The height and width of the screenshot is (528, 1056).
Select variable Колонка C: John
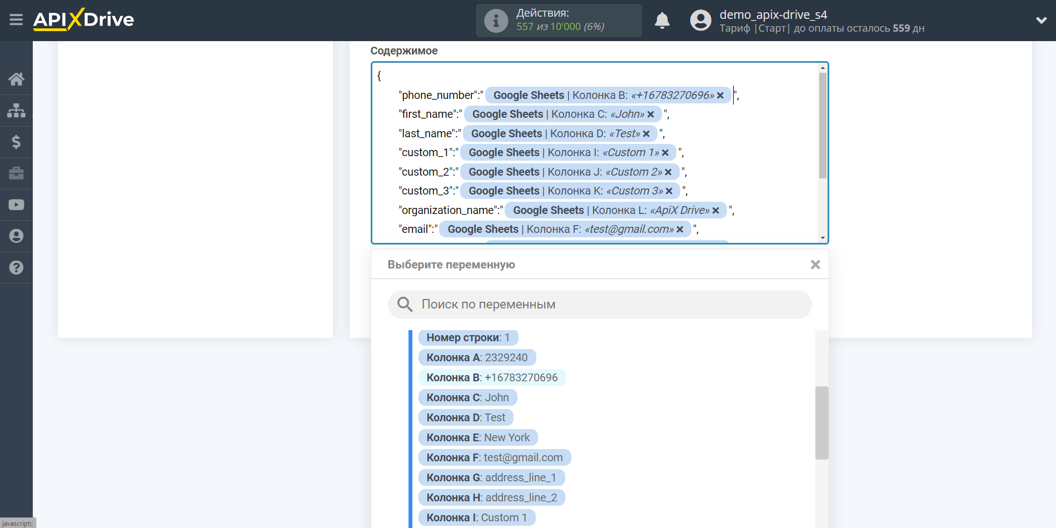pos(467,397)
